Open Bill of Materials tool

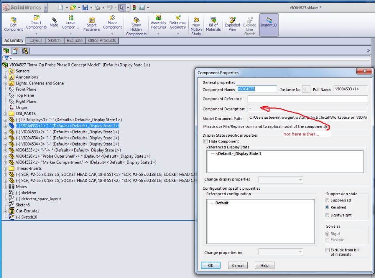pyautogui.click(x=213, y=24)
